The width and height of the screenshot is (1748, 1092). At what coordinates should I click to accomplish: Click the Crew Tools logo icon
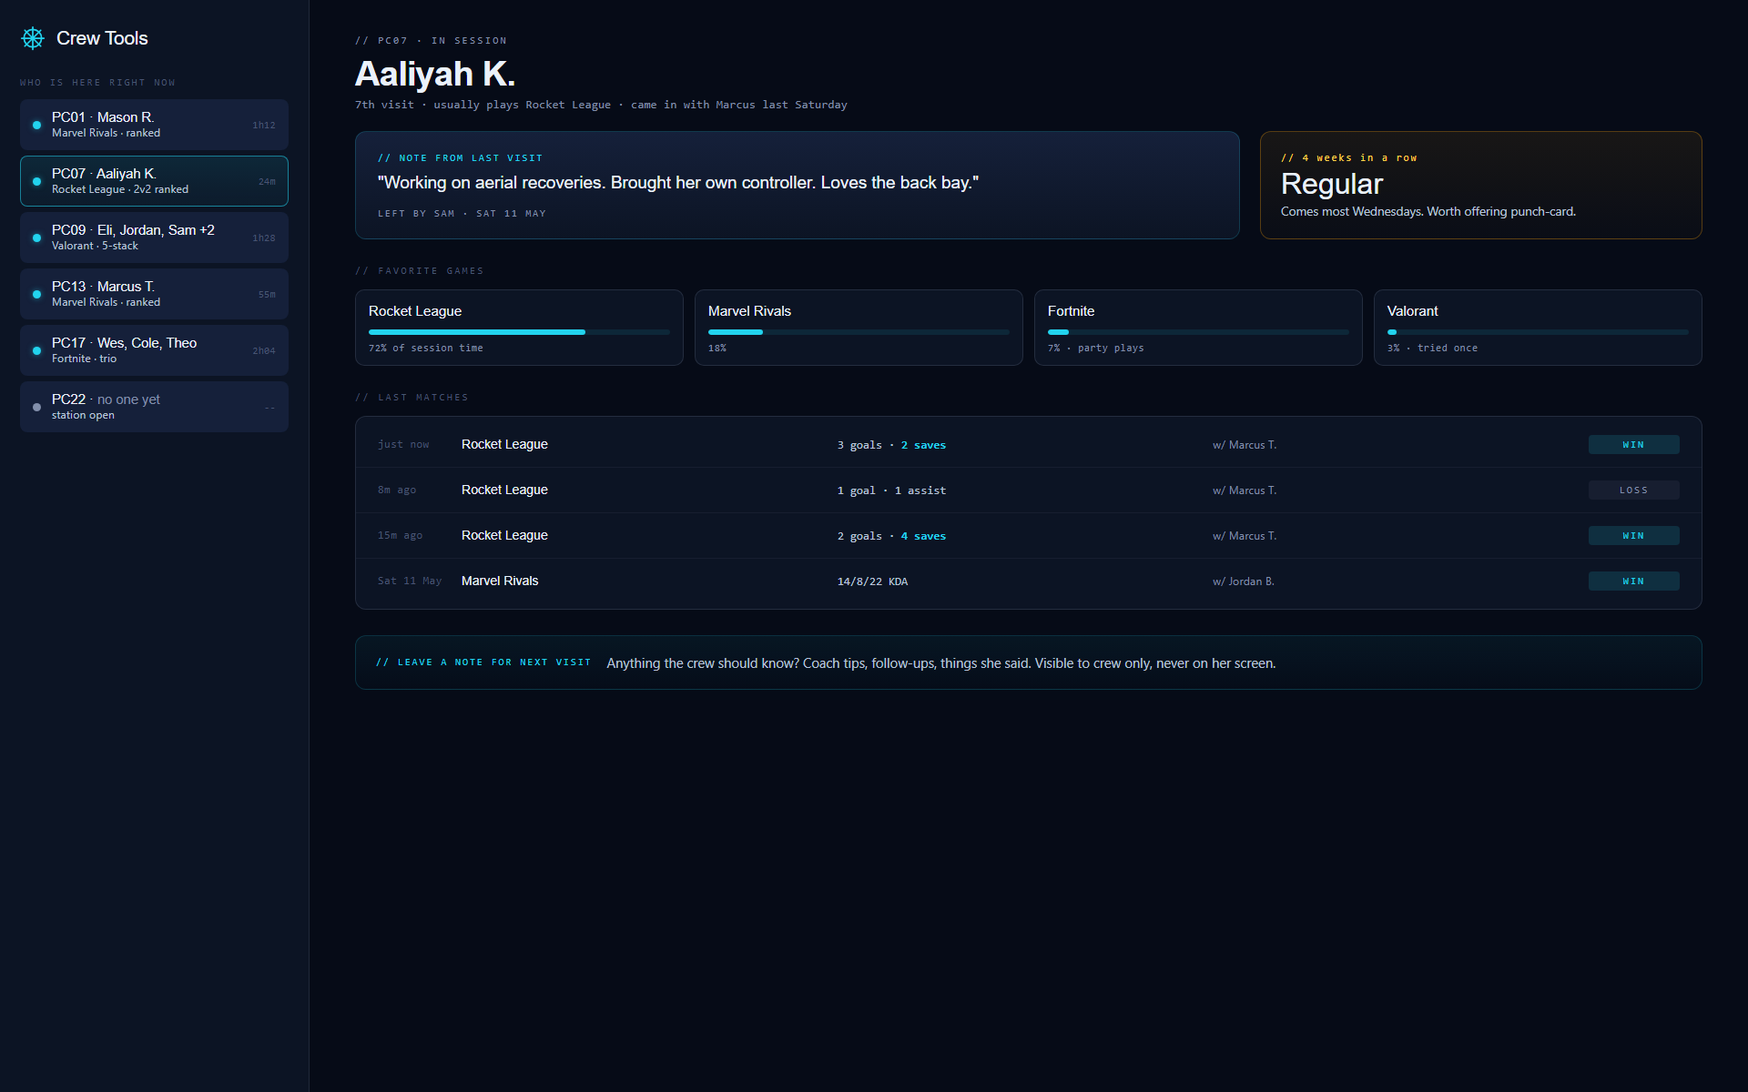[x=33, y=38]
